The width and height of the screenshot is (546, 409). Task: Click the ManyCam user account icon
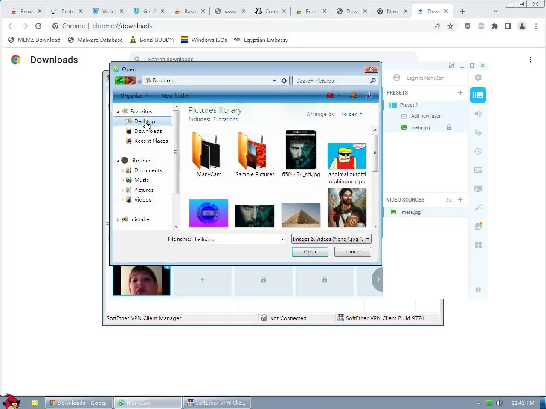pyautogui.click(x=397, y=78)
